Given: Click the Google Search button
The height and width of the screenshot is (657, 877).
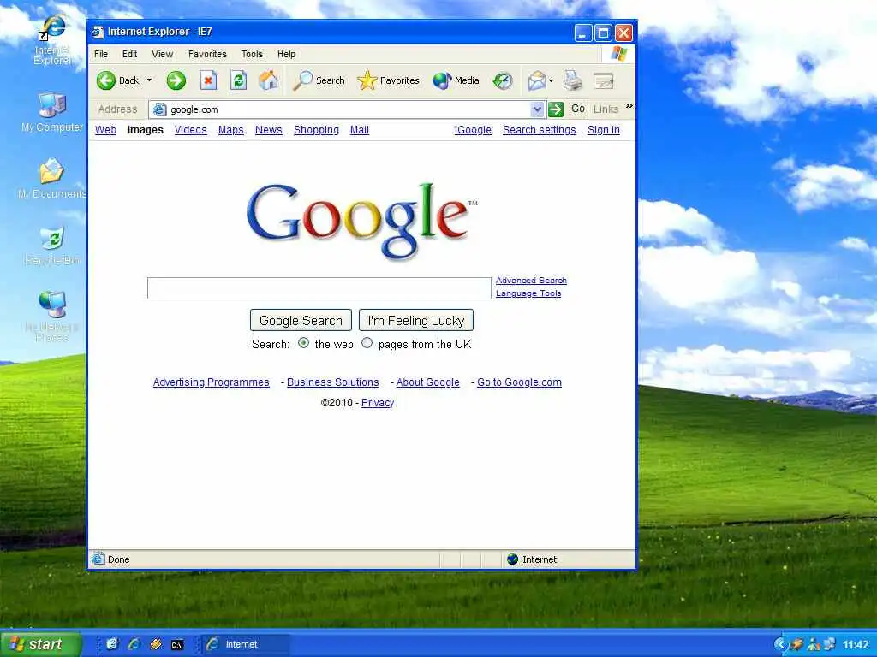Looking at the screenshot, I should 301,320.
